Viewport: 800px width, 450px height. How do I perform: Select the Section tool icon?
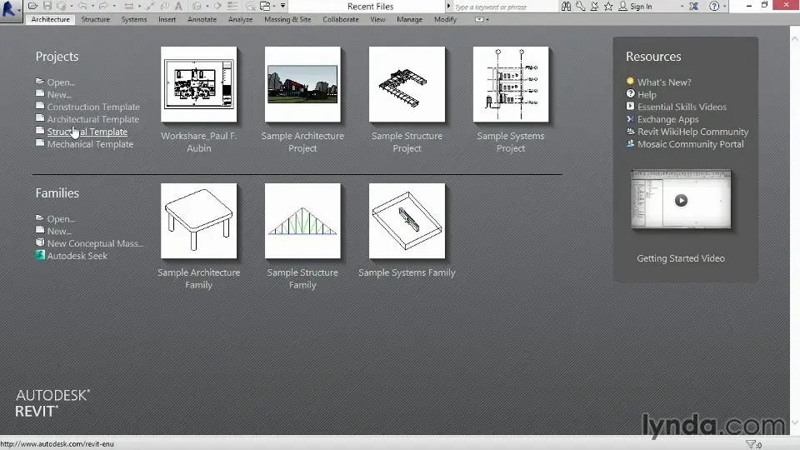point(217,6)
